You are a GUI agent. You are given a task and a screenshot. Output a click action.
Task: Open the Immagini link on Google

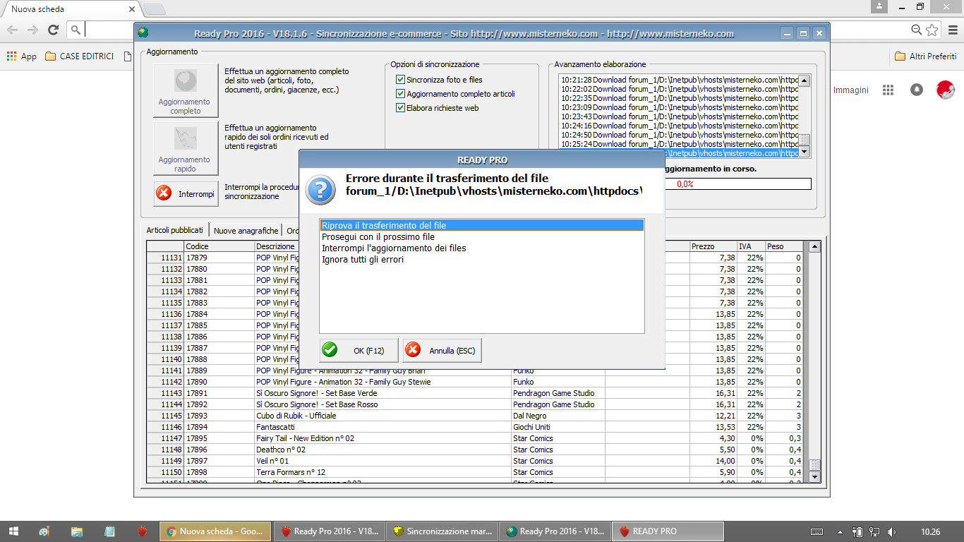click(x=851, y=90)
